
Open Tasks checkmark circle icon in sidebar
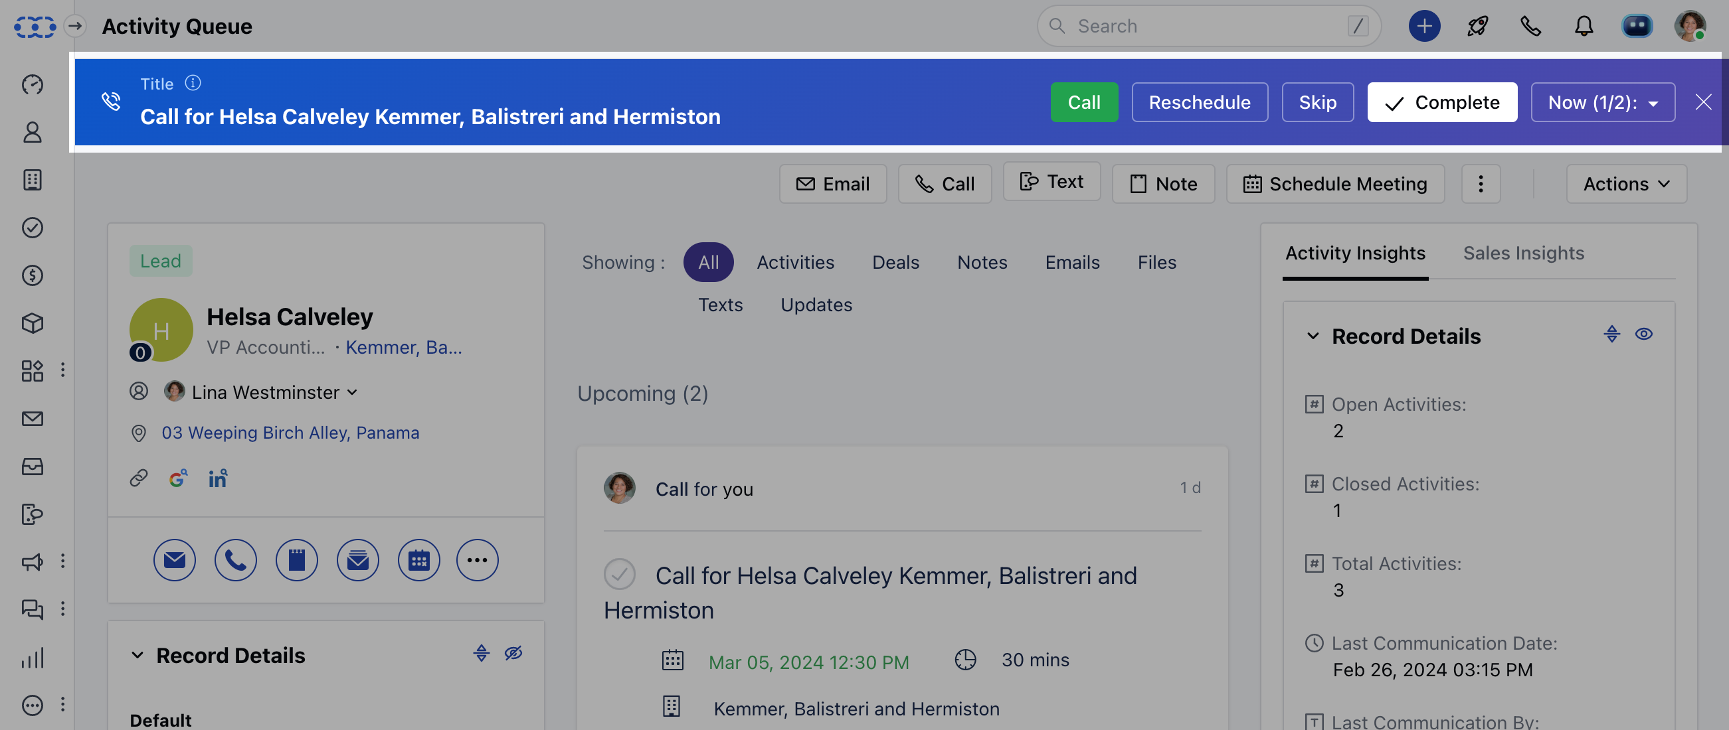pos(33,228)
